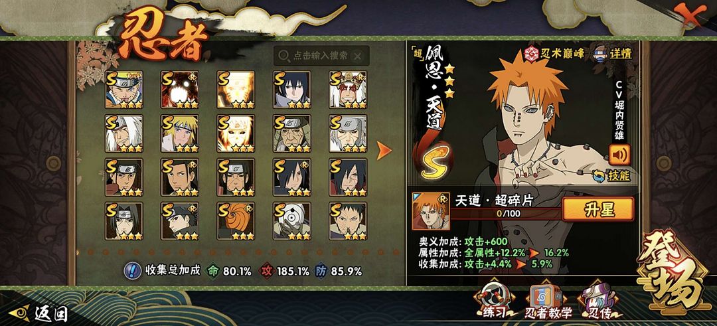Viewport: 717px width, 326px height.
Task: Open 详情 ninja details
Action: [613, 54]
